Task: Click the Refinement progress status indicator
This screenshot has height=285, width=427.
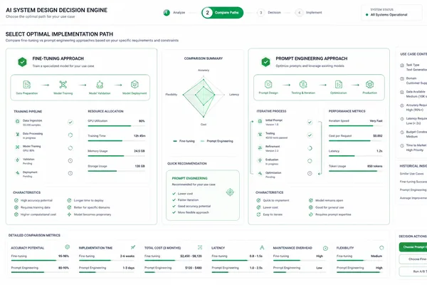Action: [x=310, y=148]
